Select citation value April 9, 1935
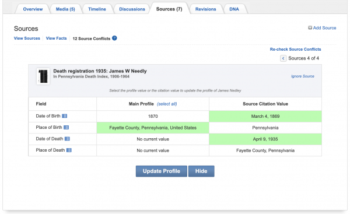Image resolution: width=350 pixels, height=214 pixels. coord(265,139)
